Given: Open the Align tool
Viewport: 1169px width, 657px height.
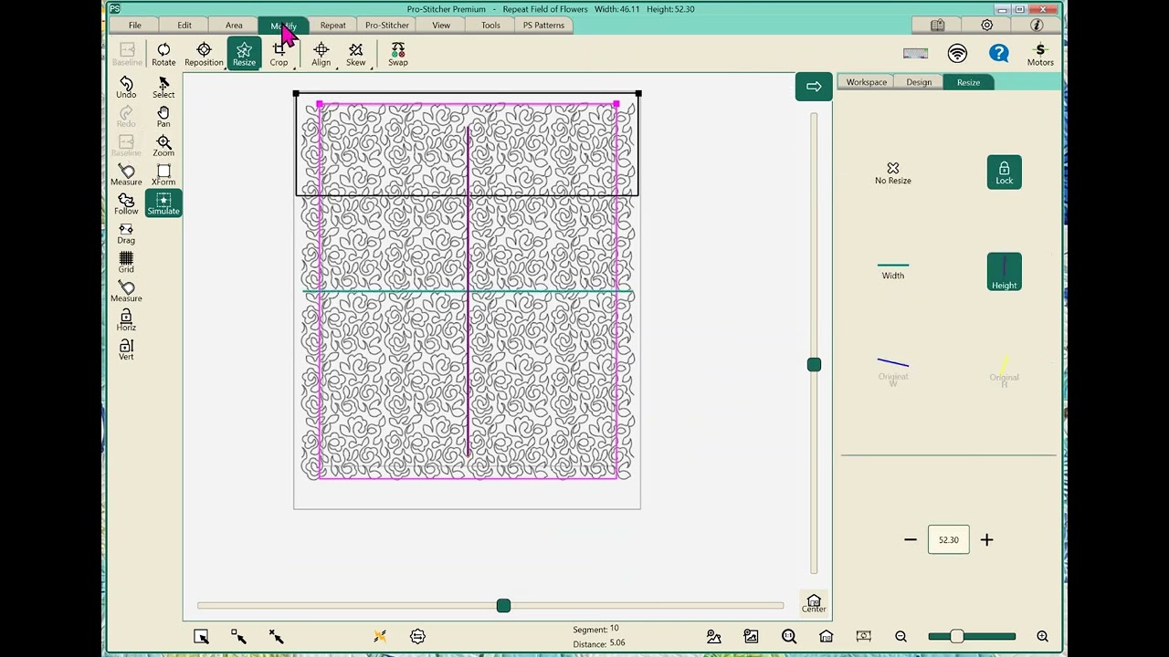Looking at the screenshot, I should (321, 55).
